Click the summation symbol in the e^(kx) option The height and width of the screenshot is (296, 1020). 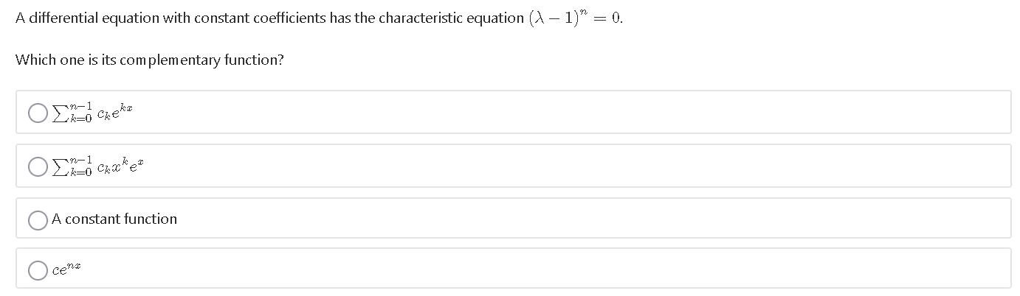pos(58,113)
